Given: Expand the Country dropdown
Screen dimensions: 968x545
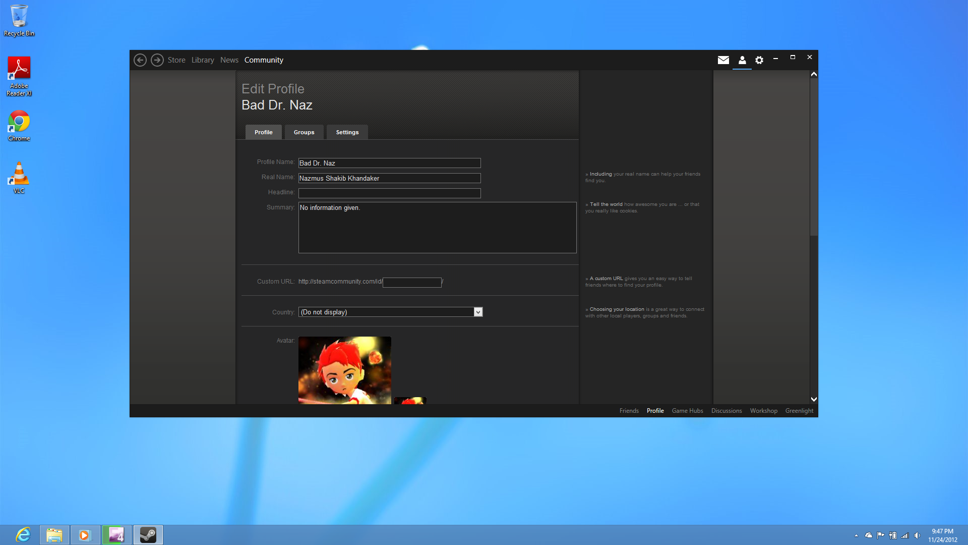Looking at the screenshot, I should 478,312.
